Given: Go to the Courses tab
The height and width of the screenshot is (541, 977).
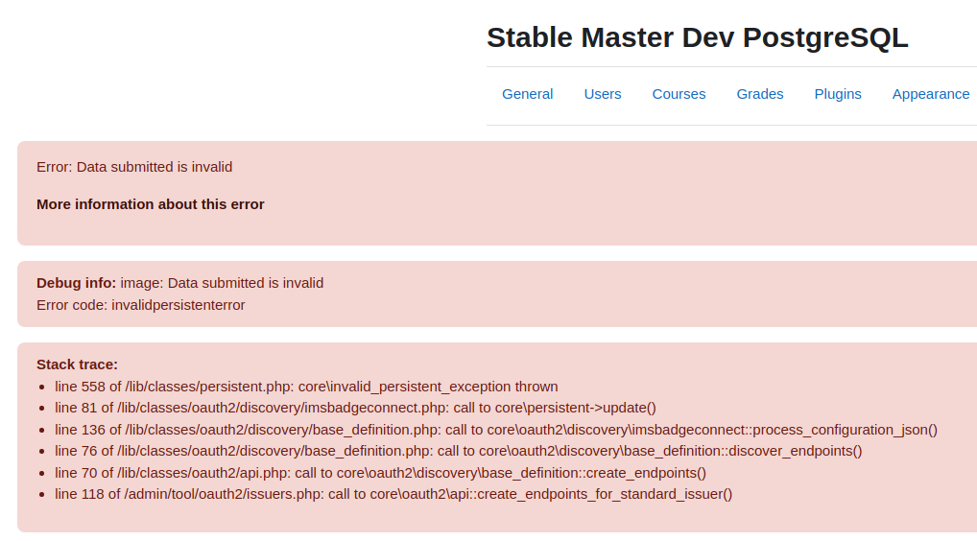Looking at the screenshot, I should click(x=679, y=94).
